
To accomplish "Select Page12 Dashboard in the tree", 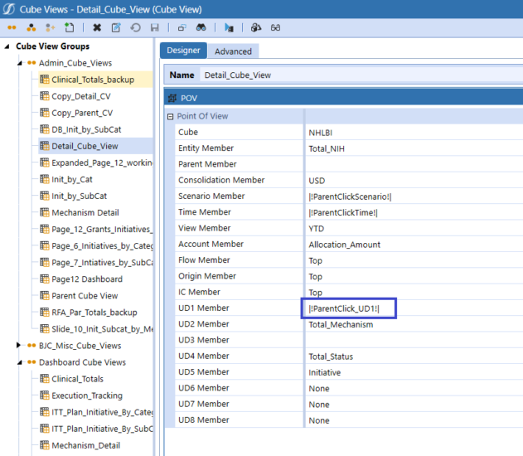I will (87, 279).
